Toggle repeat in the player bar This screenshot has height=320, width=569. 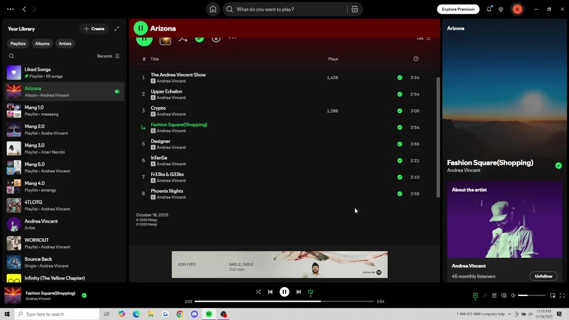click(311, 292)
